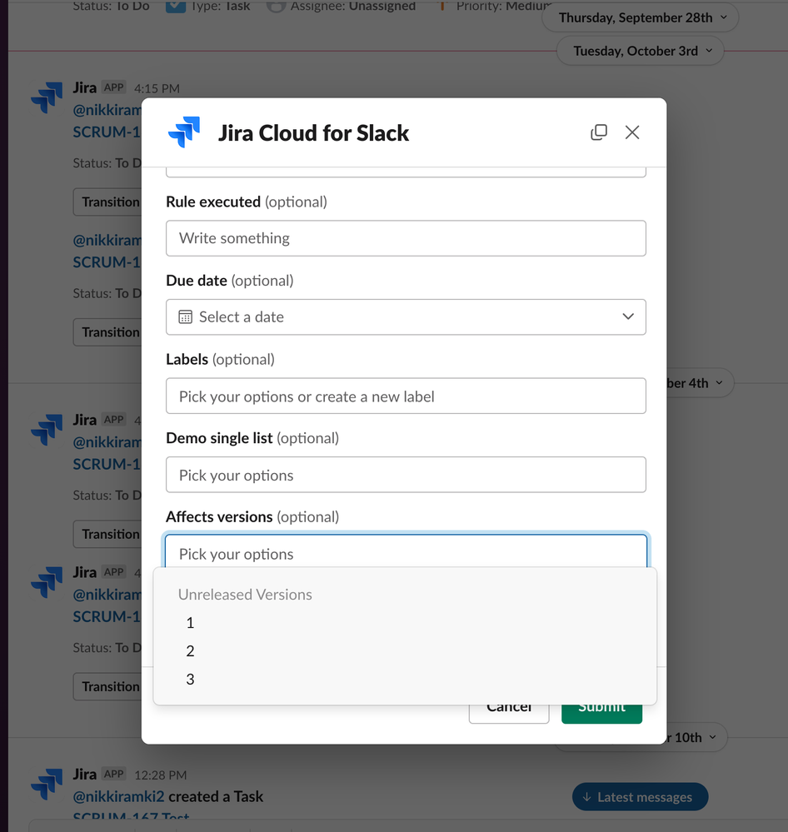Open the Due date picker dropdown
This screenshot has height=832, width=788.
click(406, 316)
